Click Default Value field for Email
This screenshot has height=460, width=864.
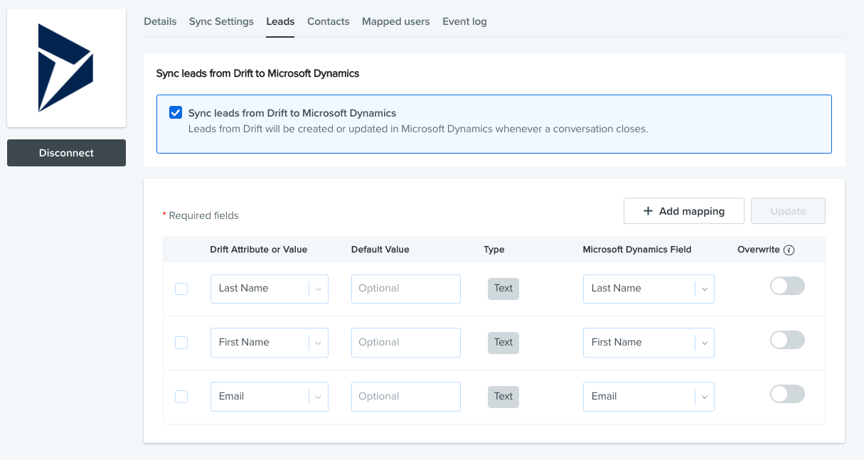(x=406, y=397)
